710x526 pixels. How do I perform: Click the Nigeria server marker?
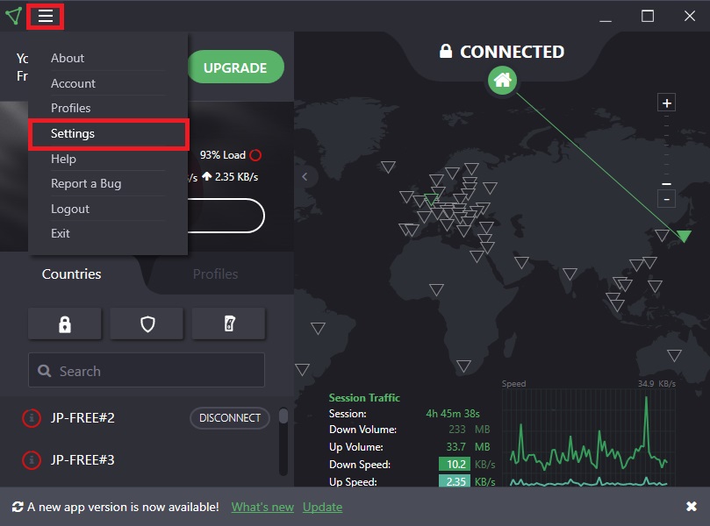(x=436, y=289)
